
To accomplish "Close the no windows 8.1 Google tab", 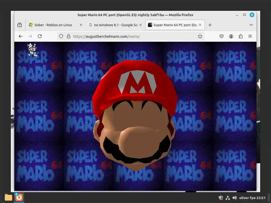I will [141, 25].
